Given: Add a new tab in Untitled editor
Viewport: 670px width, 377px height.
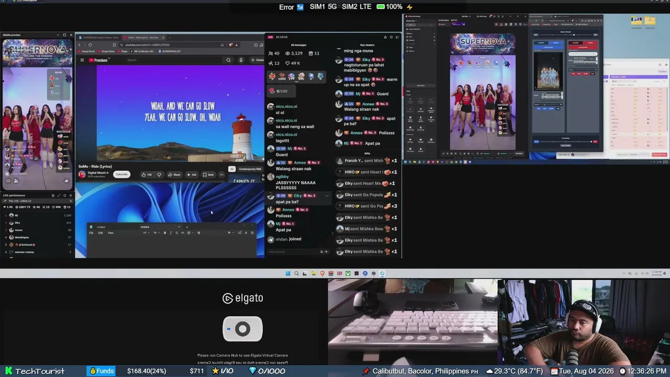Looking at the screenshot, I should pos(187,227).
